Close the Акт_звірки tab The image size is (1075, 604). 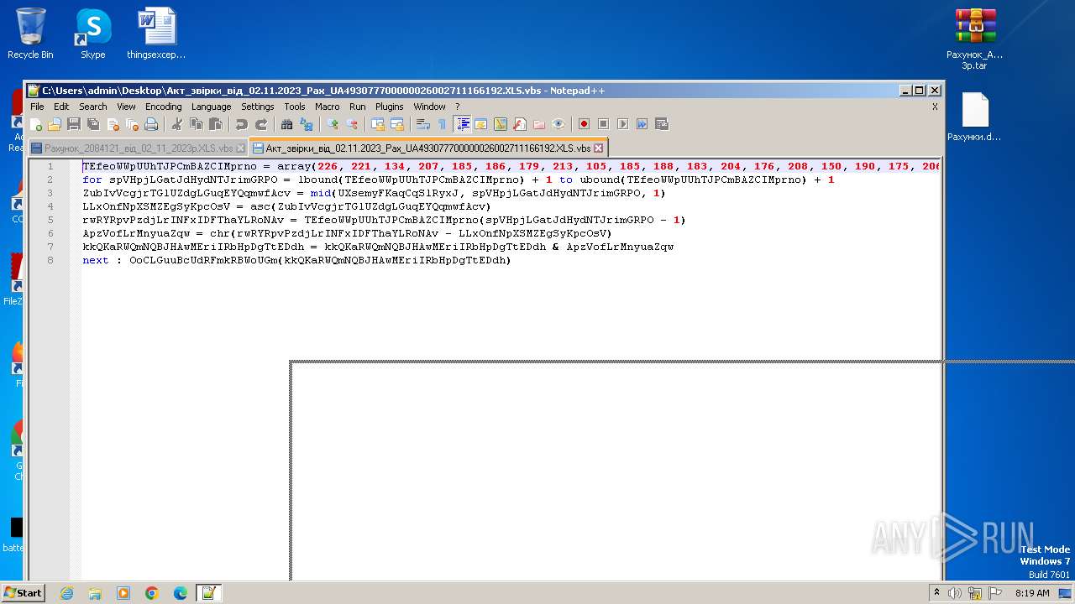[599, 148]
